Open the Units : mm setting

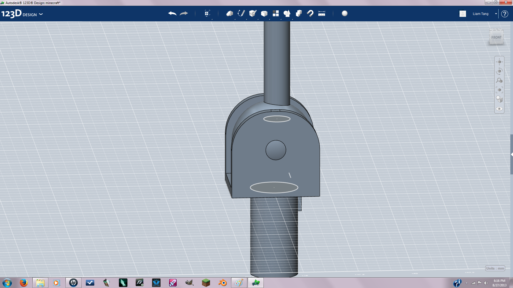495,268
